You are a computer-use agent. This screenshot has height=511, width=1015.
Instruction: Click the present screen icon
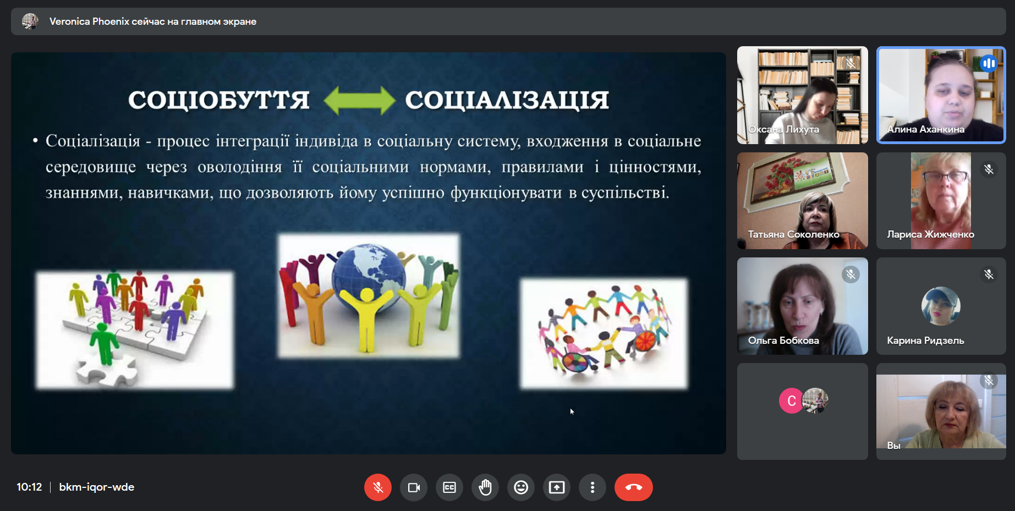click(x=557, y=487)
